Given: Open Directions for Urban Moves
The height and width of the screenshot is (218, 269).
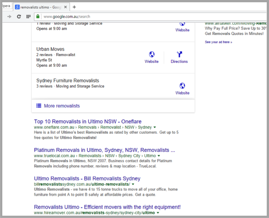Looking at the screenshot, I should tap(179, 54).
